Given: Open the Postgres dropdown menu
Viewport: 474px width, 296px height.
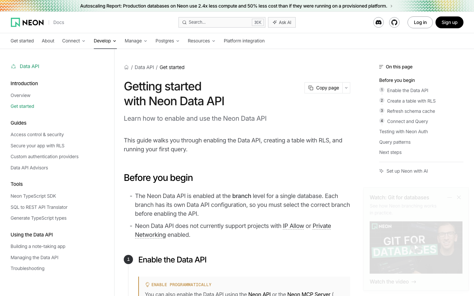Looking at the screenshot, I should pyautogui.click(x=168, y=41).
